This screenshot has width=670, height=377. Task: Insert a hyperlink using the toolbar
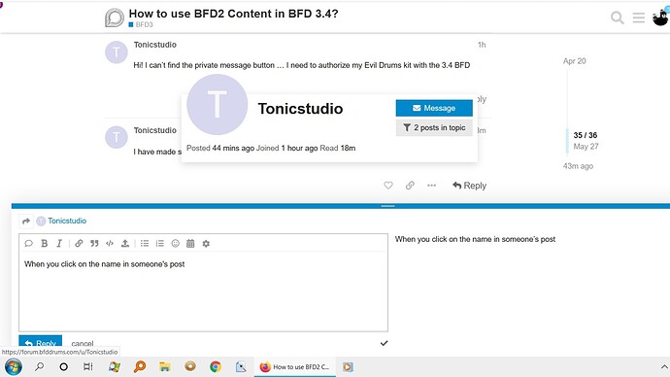point(79,243)
